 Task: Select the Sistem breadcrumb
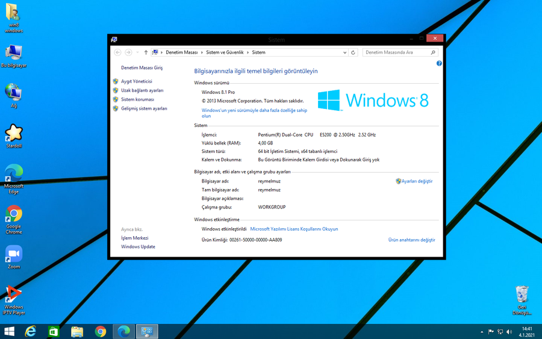coord(258,52)
